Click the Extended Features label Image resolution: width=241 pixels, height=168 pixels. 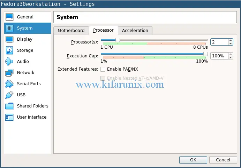point(78,69)
